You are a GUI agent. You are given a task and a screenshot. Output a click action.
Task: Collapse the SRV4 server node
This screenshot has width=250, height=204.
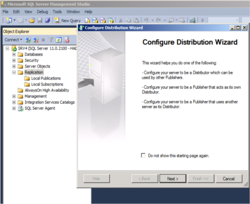pos(7,48)
